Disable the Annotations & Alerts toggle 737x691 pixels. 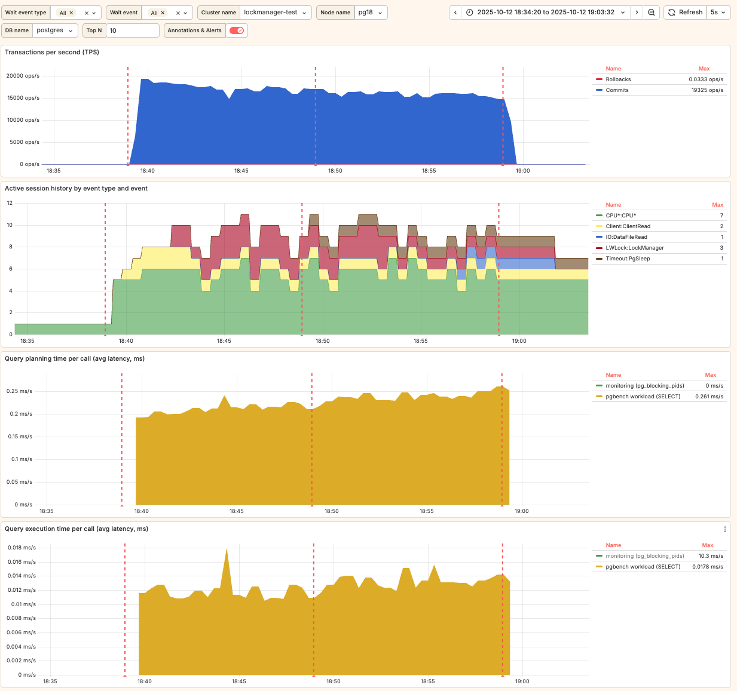237,30
